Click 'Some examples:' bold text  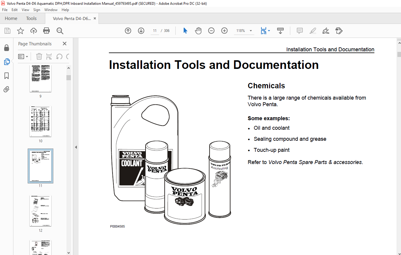coord(269,118)
